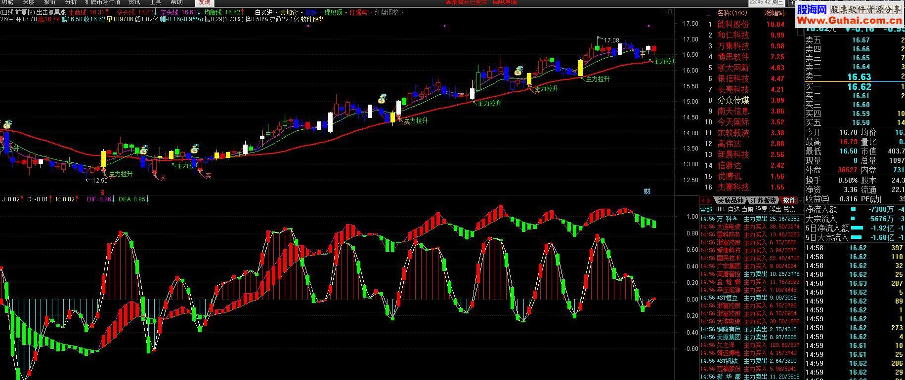Open the 帮助 menu

click(176, 2)
